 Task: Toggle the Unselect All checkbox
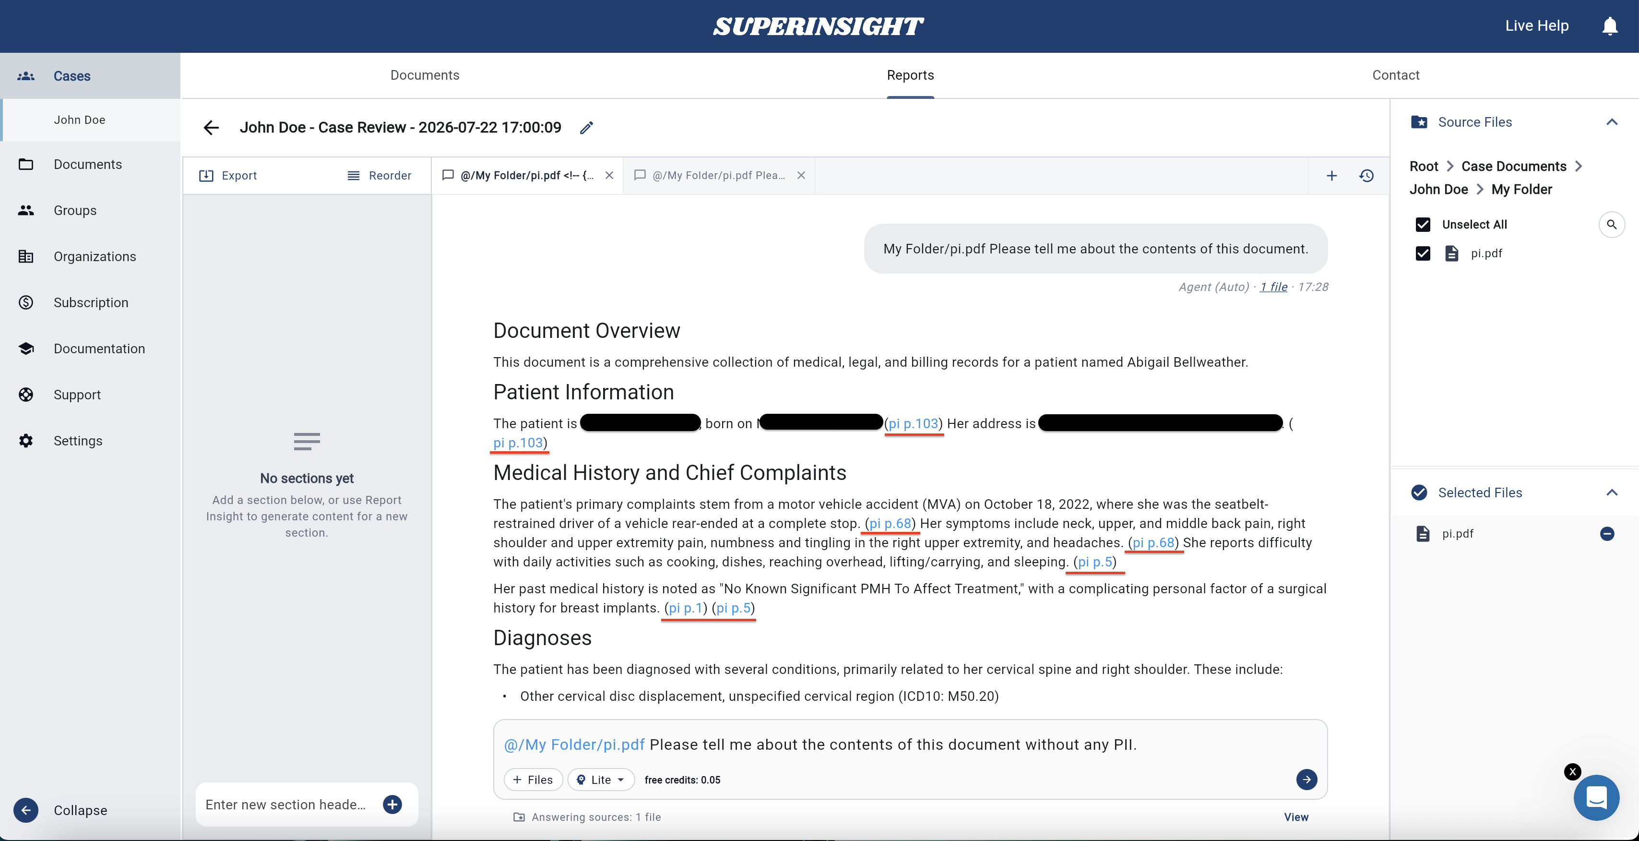1423,225
